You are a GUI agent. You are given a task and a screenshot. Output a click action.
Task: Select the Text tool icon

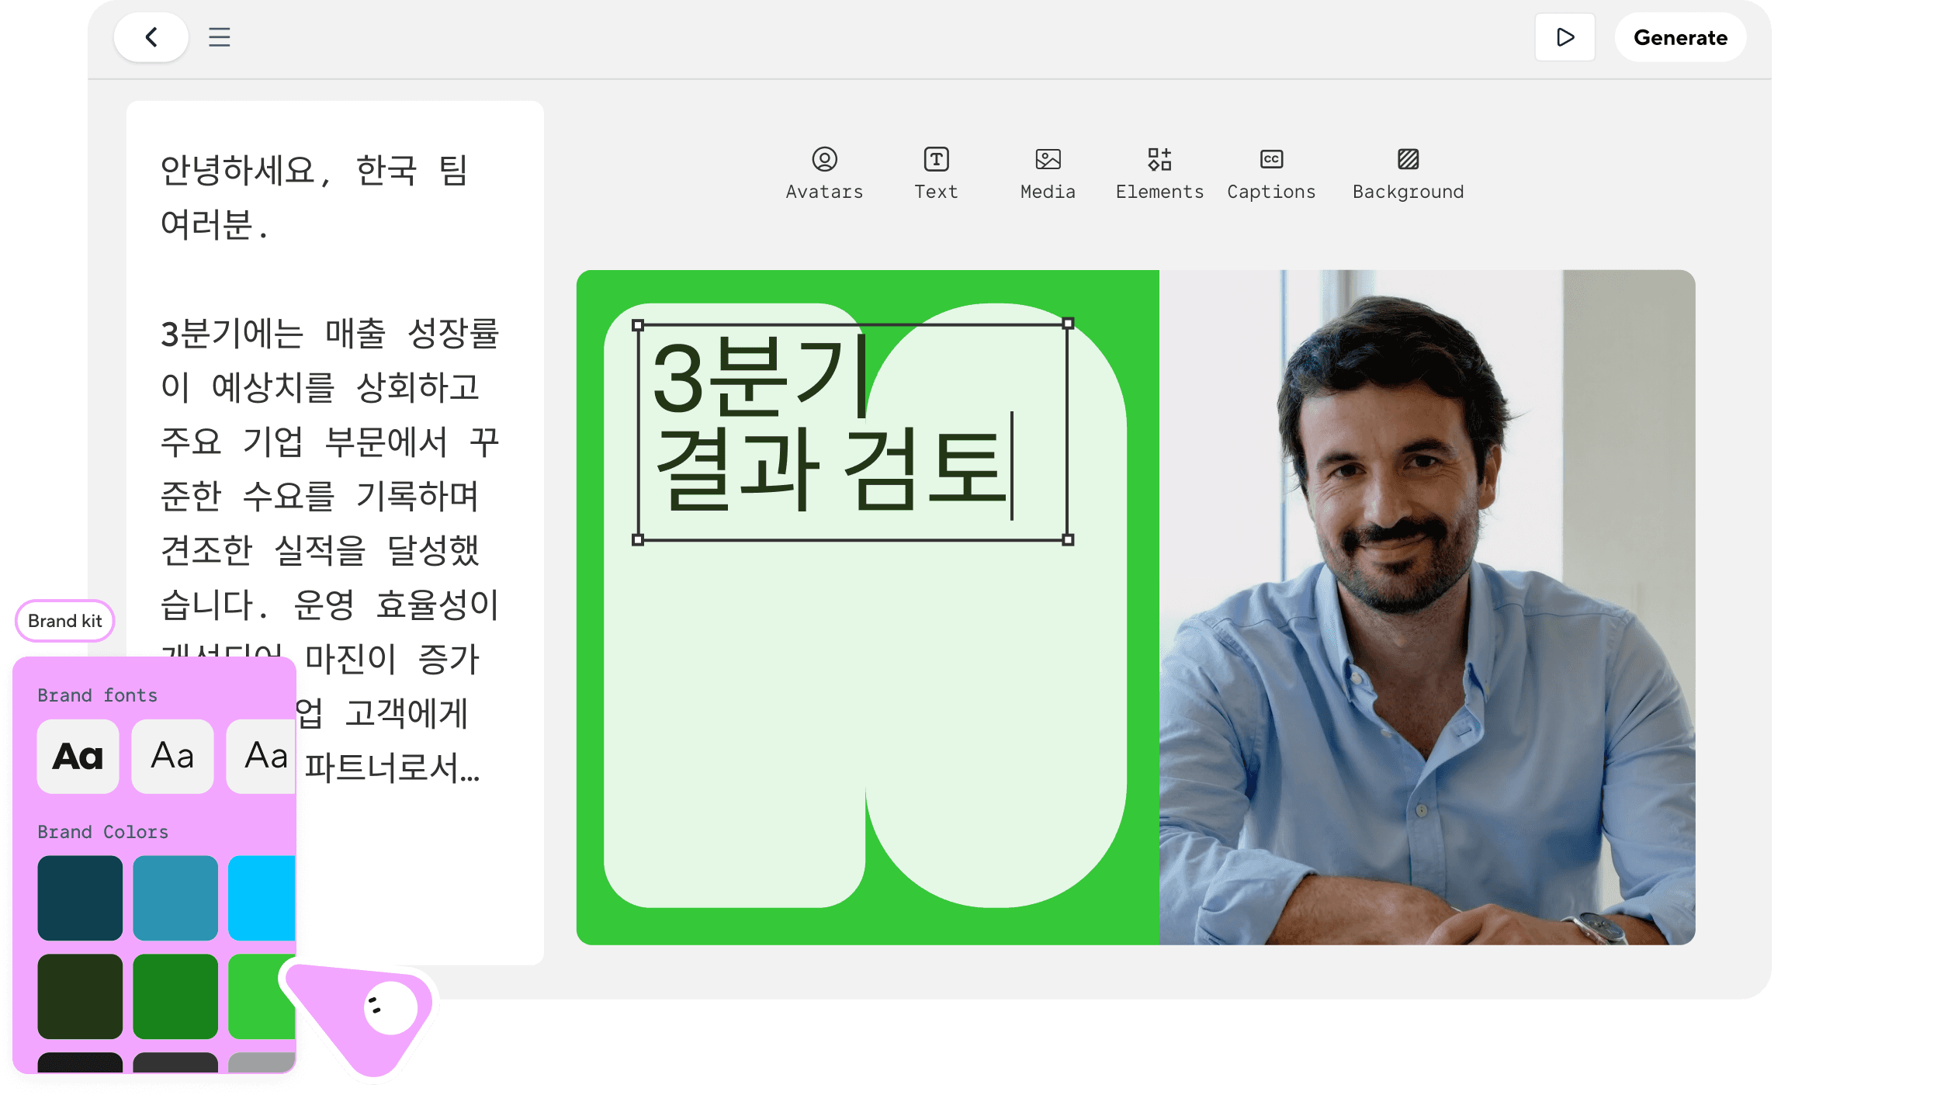click(936, 160)
